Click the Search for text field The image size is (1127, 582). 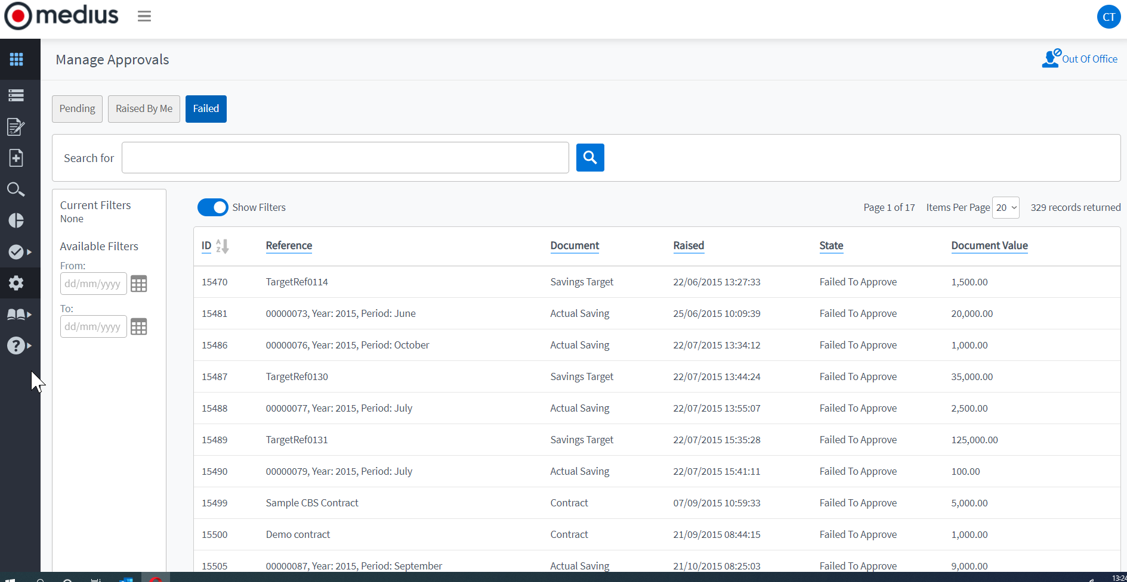coord(345,158)
